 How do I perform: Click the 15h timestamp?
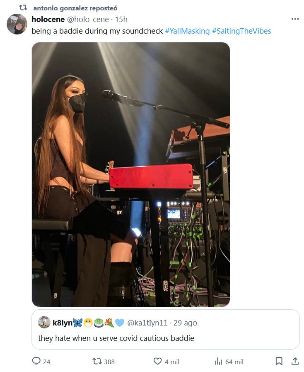pos(121,19)
